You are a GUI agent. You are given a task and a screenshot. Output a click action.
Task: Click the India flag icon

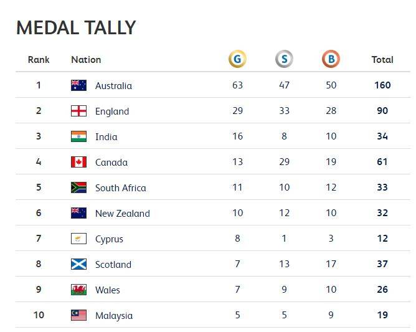(x=79, y=136)
